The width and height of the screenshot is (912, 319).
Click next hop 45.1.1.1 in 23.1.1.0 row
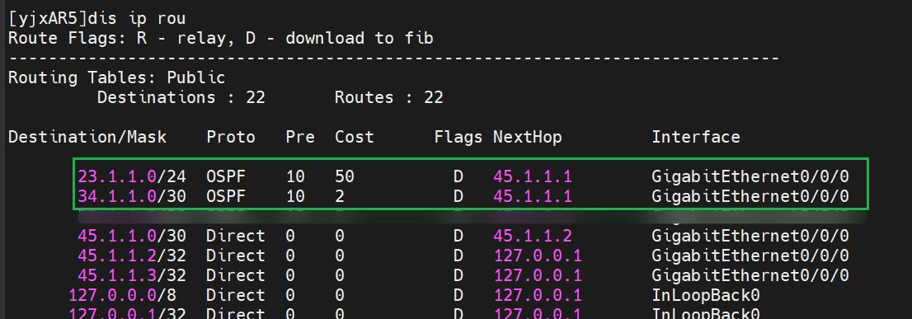coord(532,176)
